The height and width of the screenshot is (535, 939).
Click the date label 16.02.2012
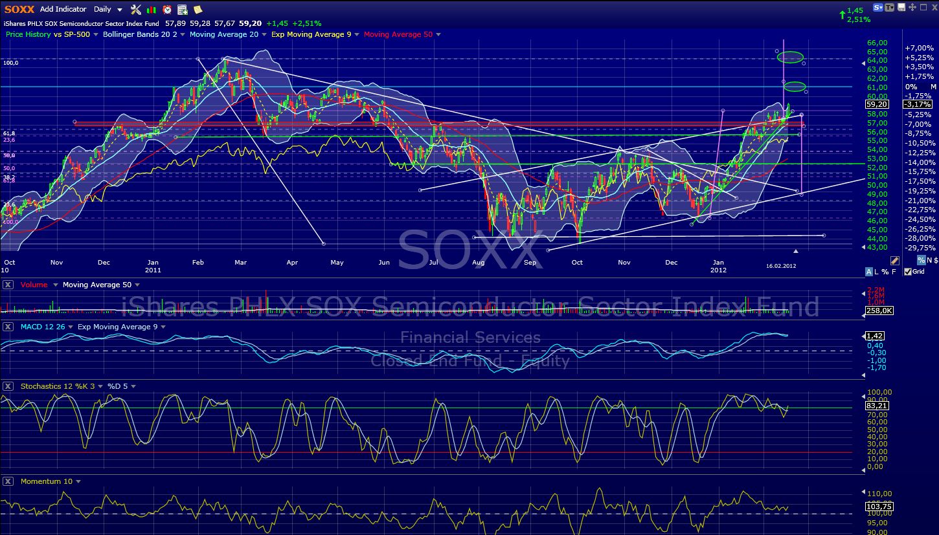point(781,266)
